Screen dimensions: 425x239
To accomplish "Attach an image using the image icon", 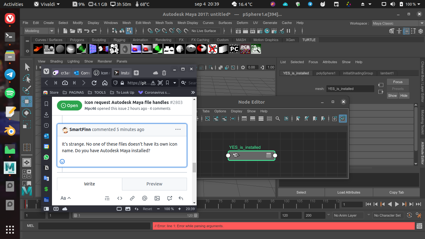I will (157, 198).
